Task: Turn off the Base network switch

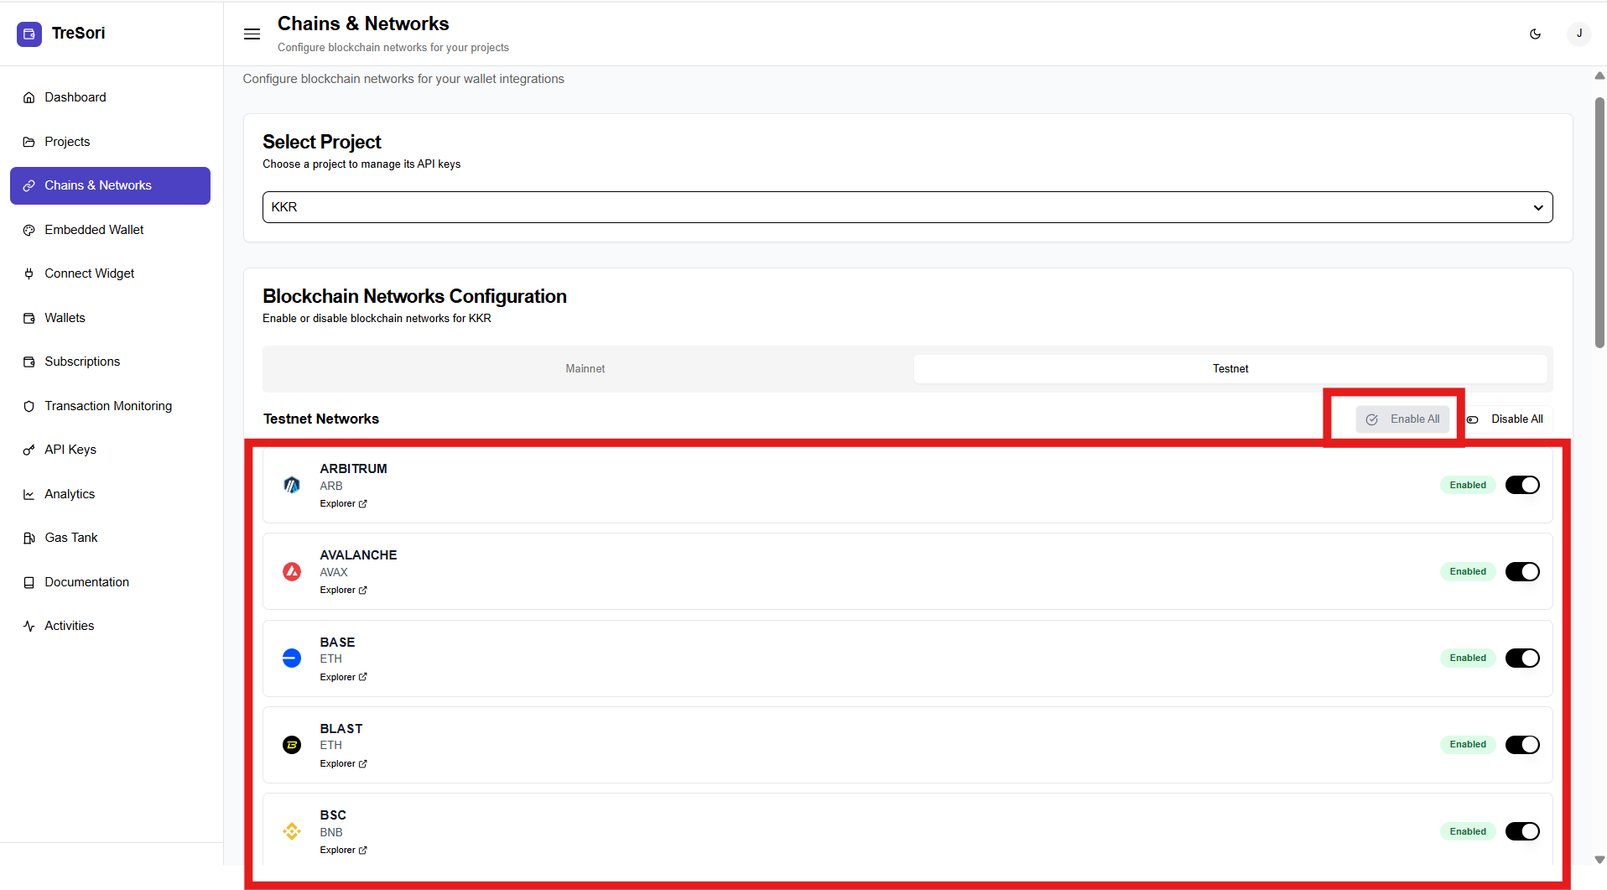Action: (1521, 658)
